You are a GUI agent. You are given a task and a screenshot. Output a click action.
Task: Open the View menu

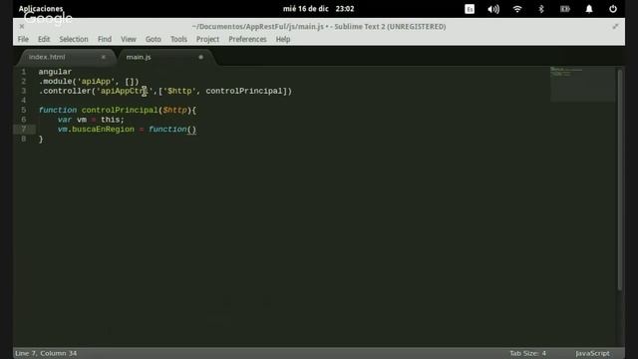click(129, 39)
